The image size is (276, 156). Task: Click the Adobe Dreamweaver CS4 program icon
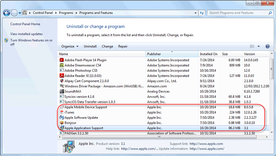click(62, 65)
